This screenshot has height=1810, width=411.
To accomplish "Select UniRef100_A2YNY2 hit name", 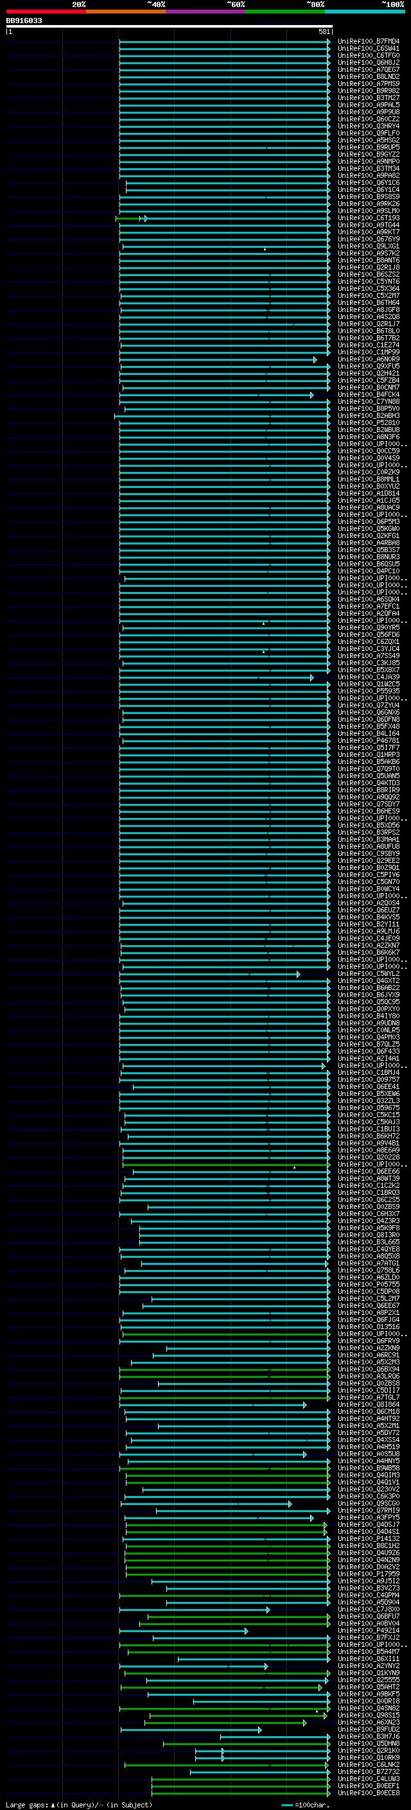I will 369,1666.
